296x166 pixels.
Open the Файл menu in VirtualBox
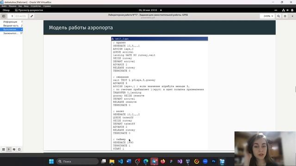click(x=4, y=6)
